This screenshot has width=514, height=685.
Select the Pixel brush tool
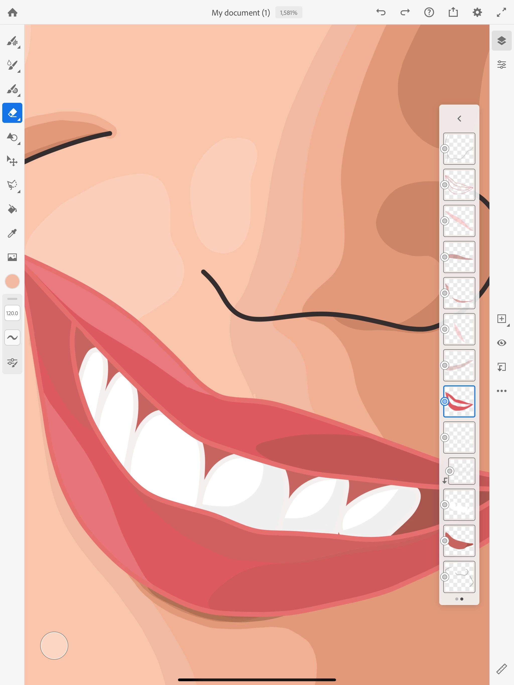coord(12,41)
